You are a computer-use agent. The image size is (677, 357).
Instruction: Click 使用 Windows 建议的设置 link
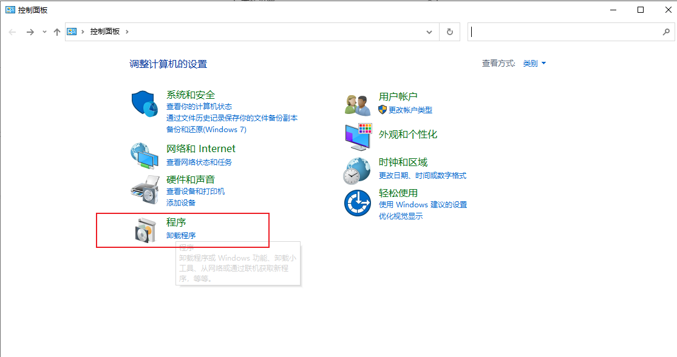point(423,204)
